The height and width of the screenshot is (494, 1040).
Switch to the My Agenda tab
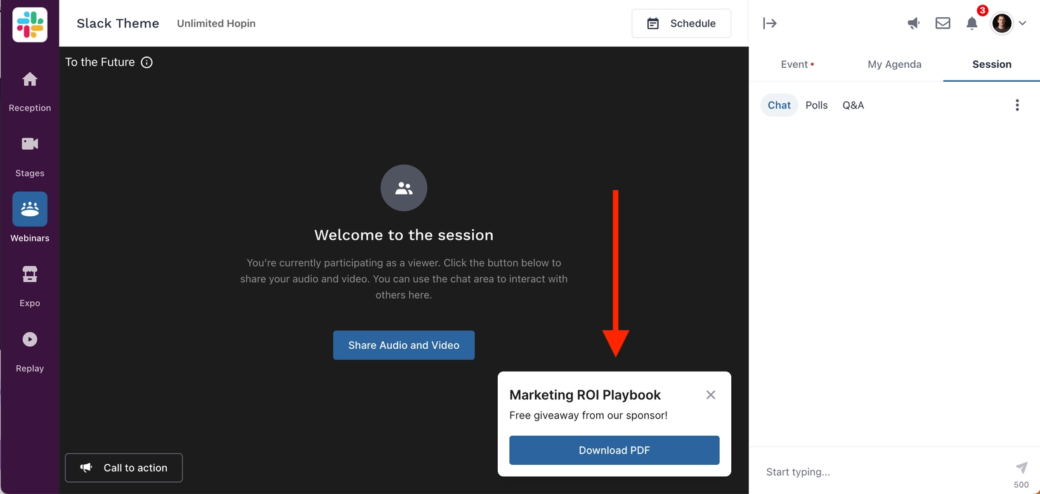tap(894, 64)
